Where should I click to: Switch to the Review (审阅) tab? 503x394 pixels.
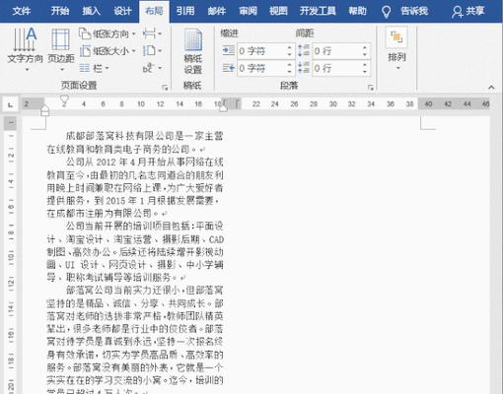(x=248, y=11)
